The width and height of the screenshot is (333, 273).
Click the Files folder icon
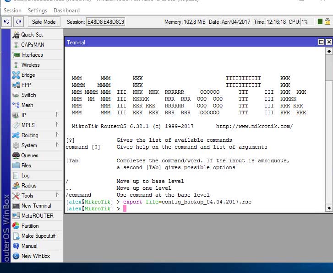pos(16,166)
